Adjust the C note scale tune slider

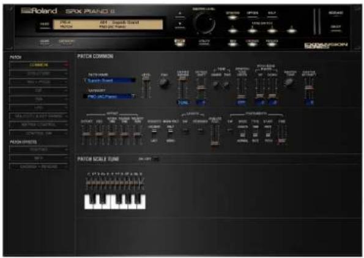click(88, 184)
